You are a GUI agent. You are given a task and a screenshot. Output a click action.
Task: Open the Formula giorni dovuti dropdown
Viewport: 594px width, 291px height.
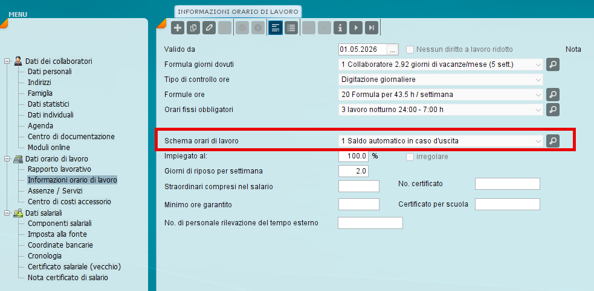click(x=538, y=64)
